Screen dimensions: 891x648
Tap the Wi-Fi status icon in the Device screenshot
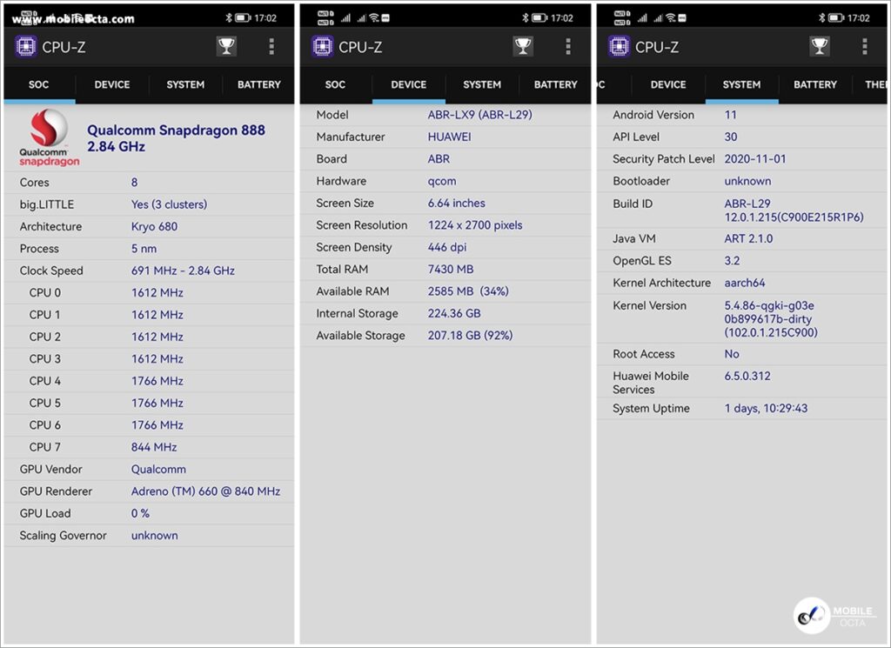(374, 18)
